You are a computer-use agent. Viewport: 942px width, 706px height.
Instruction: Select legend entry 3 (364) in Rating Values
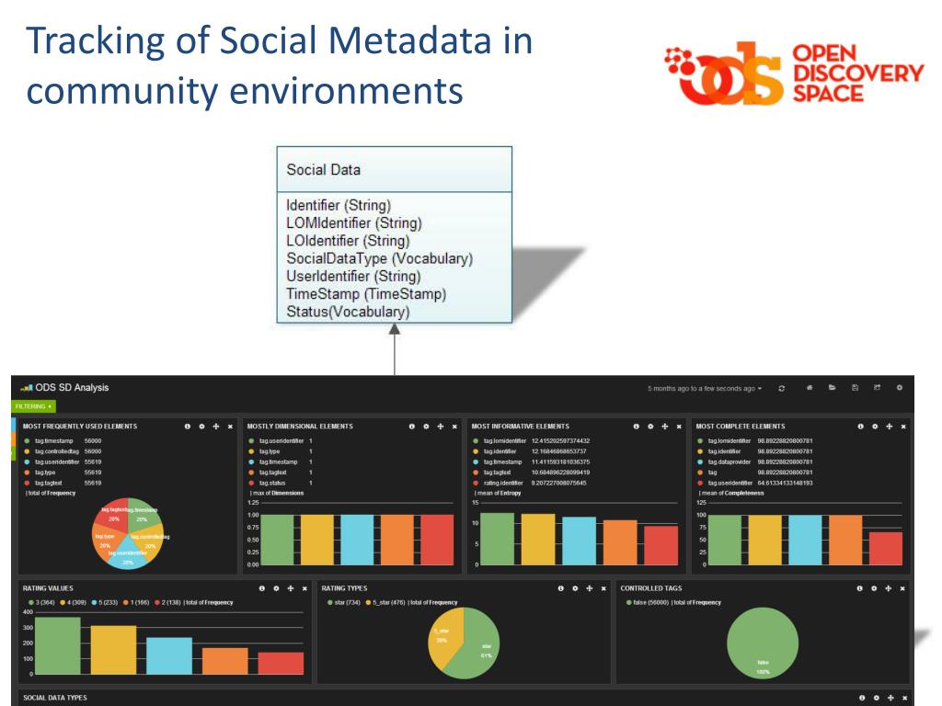41,602
